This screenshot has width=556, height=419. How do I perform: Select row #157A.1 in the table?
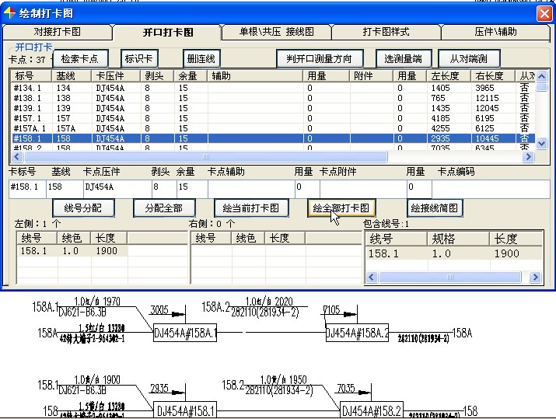tap(31, 128)
